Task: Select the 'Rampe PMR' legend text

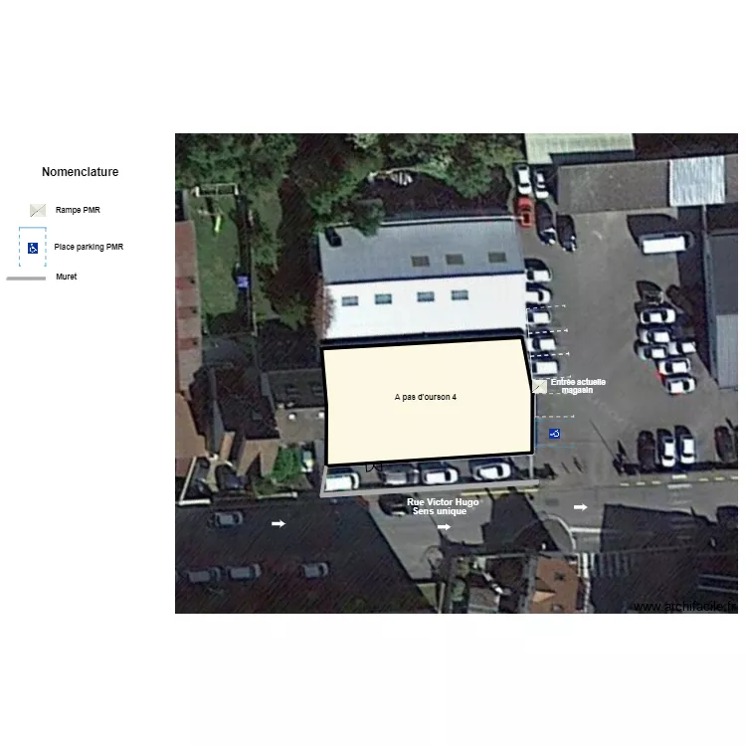Action: [x=78, y=211]
